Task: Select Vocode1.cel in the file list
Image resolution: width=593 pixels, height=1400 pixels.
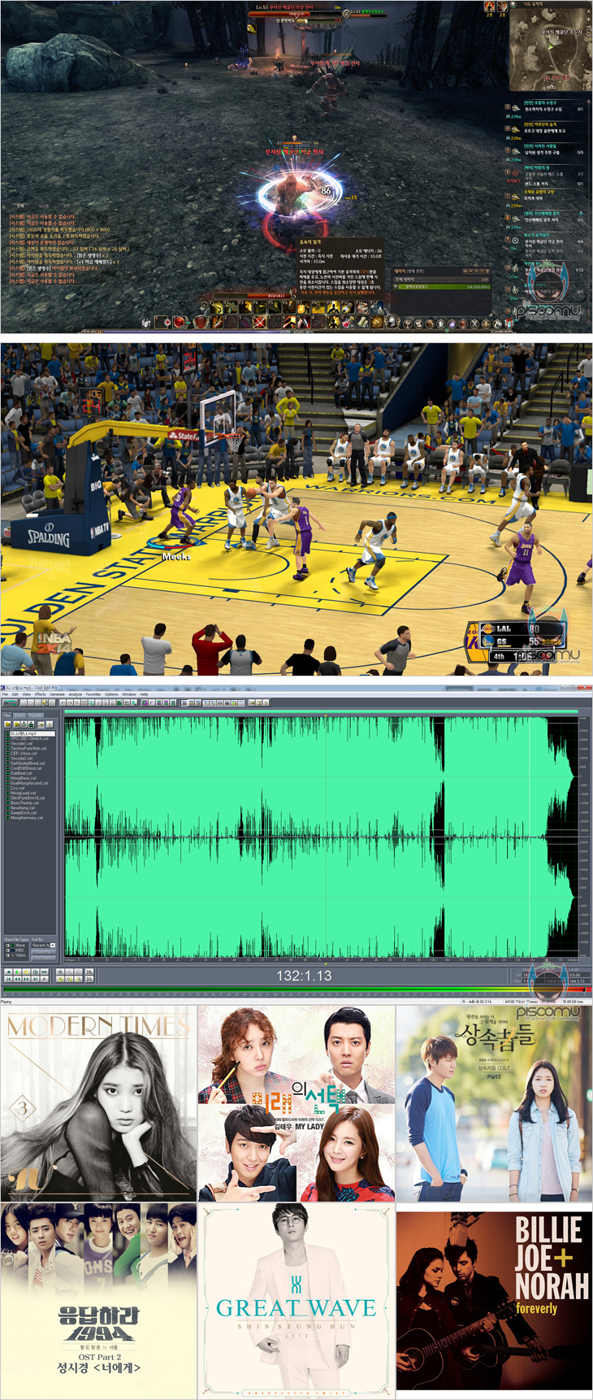Action: (x=21, y=744)
